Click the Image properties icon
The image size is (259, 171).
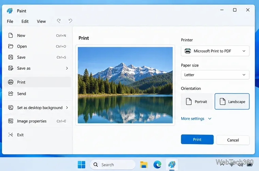pos(11,121)
